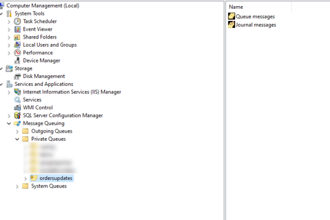Expand the ordersupdates queue
The height and width of the screenshot is (220, 330).
click(25, 178)
